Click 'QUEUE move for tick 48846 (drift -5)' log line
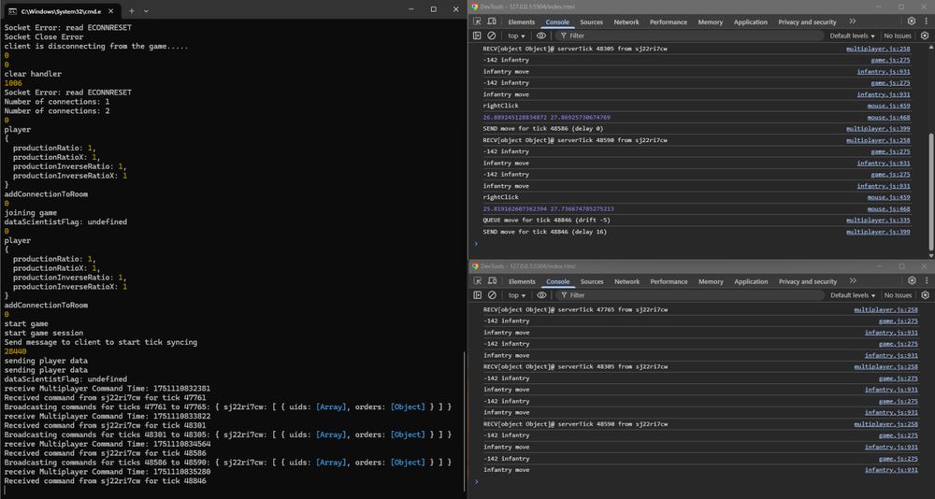This screenshot has height=499, width=935. pos(546,220)
